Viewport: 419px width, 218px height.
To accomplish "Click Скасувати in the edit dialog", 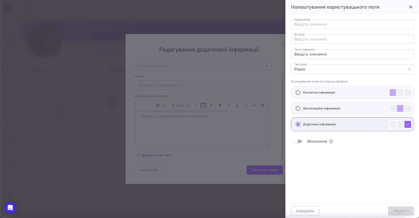I will 149,170.
